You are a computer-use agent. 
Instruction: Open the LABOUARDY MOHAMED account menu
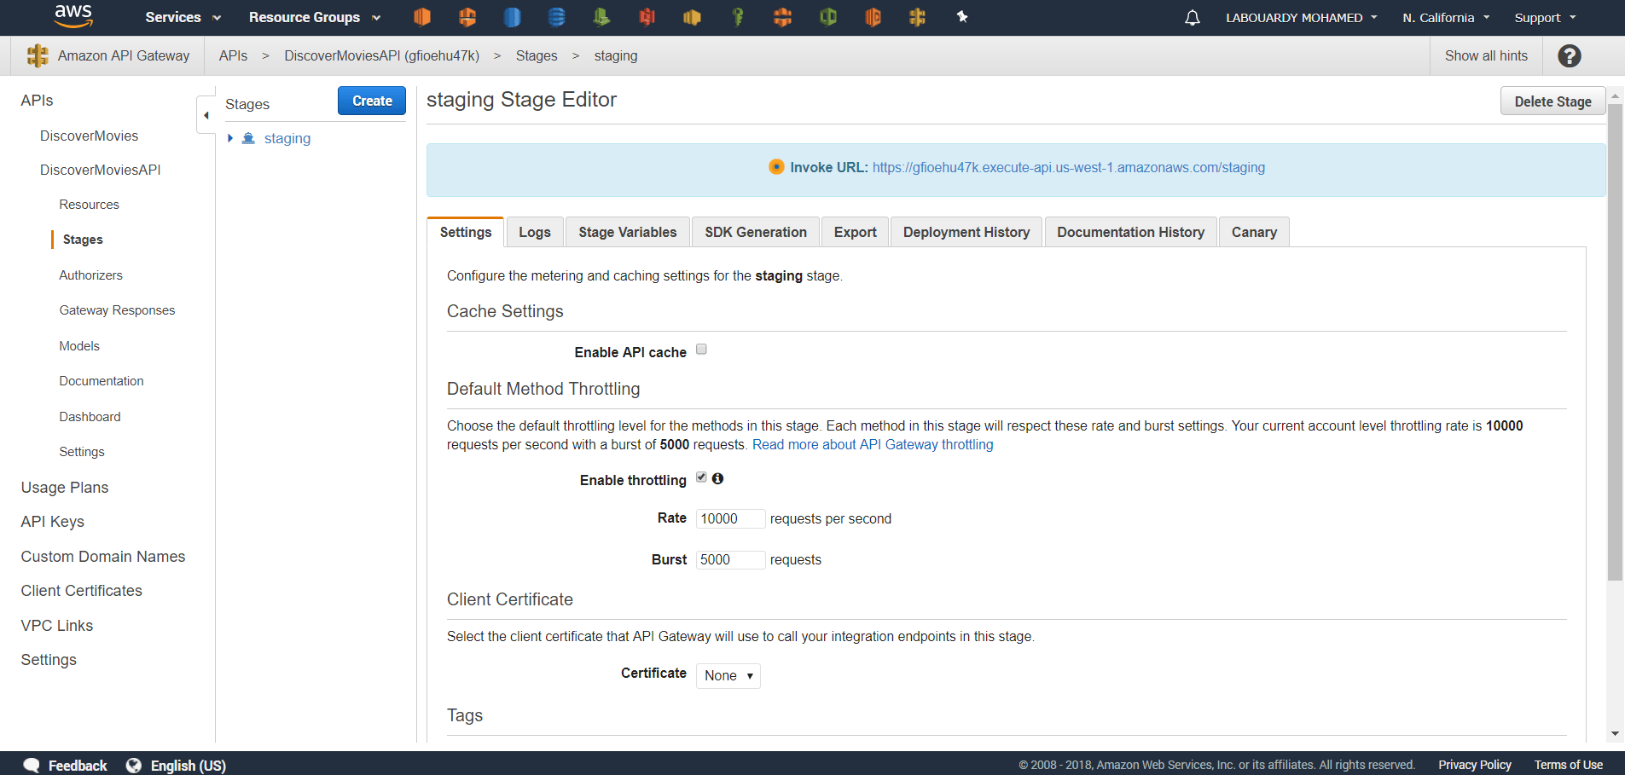pyautogui.click(x=1302, y=17)
